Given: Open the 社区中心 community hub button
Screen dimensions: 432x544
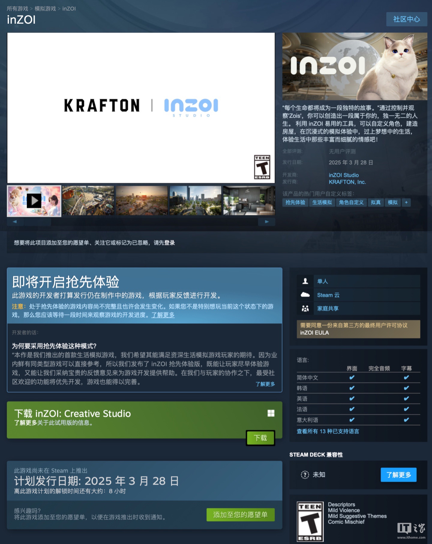Looking at the screenshot, I should pyautogui.click(x=406, y=19).
